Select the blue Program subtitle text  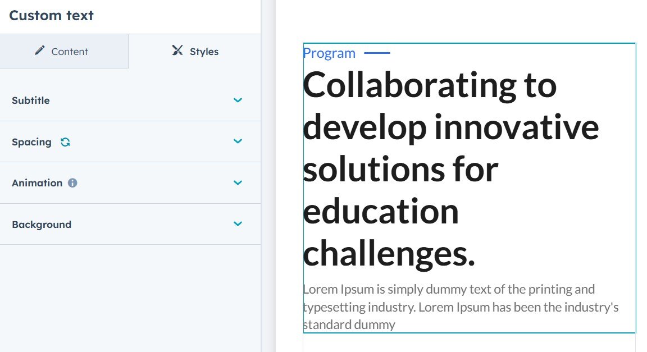[329, 53]
